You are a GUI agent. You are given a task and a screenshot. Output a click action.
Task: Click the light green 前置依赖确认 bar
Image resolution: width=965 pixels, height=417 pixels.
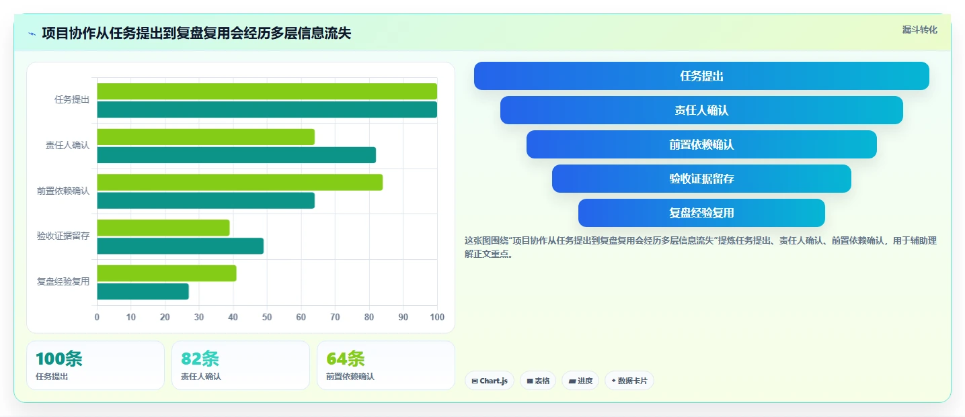(239, 182)
